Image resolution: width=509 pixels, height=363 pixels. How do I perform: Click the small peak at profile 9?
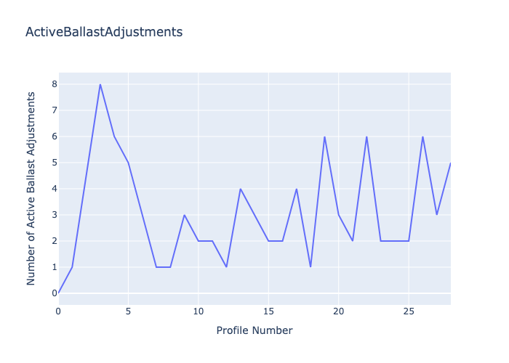[x=185, y=215]
